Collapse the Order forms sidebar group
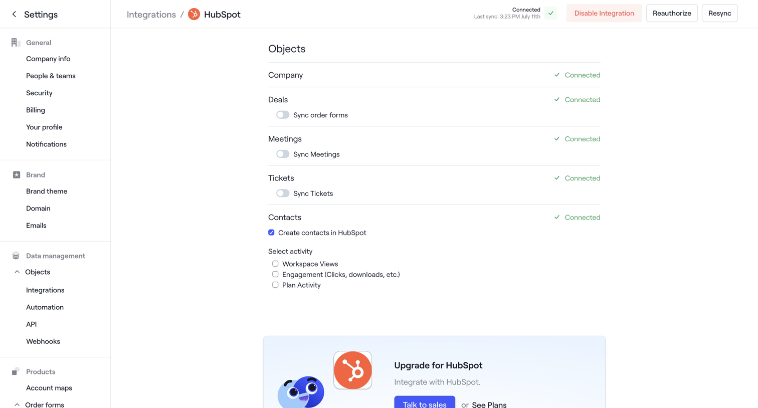758x408 pixels. (17, 404)
